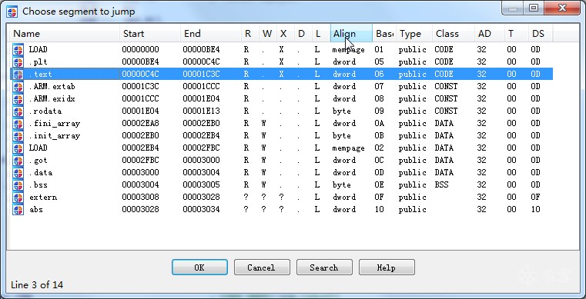Click the Help button

pyautogui.click(x=387, y=267)
